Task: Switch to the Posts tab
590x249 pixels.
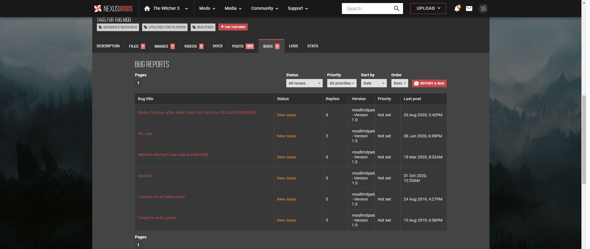Action: [x=243, y=46]
